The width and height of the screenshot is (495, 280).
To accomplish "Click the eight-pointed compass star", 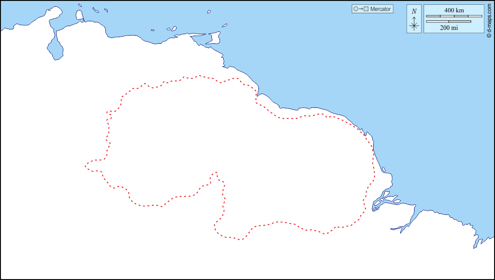I will pyautogui.click(x=414, y=25).
